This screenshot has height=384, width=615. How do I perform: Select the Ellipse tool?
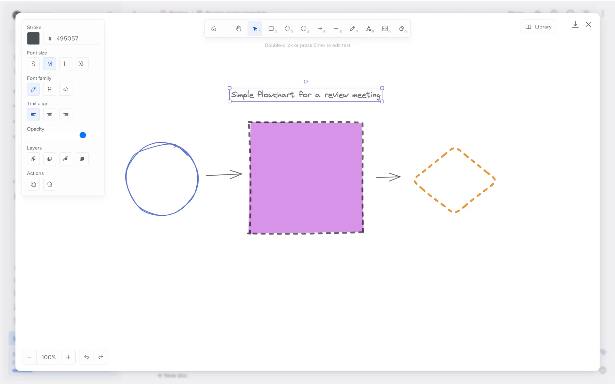[x=303, y=28]
